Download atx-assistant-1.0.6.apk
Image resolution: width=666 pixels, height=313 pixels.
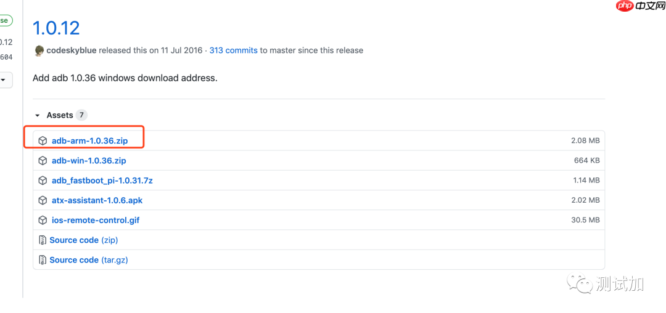pyautogui.click(x=97, y=200)
